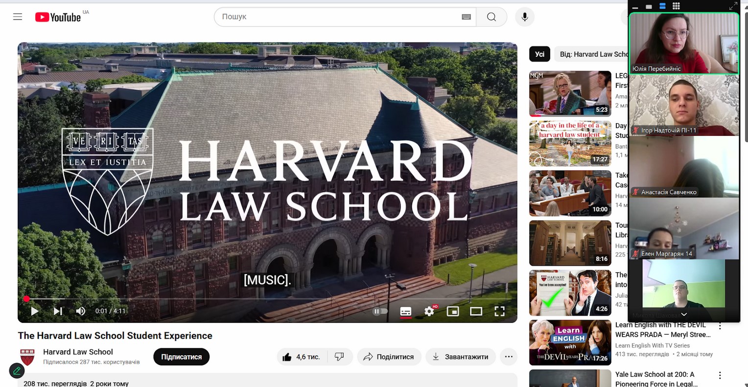
Task: Select the Від: Harvard Law School chip
Action: (x=591, y=54)
